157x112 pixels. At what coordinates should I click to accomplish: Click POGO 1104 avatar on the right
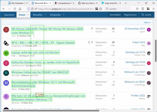pos(149,53)
